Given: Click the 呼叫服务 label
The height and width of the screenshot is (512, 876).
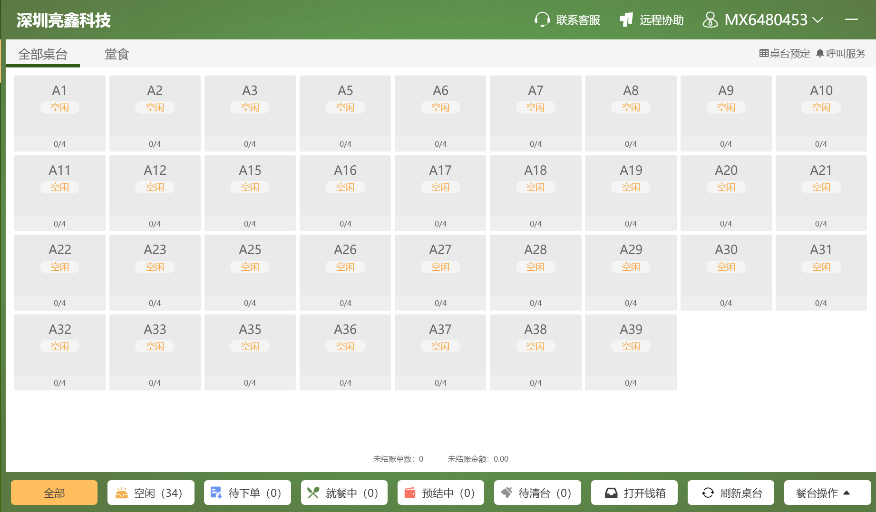Looking at the screenshot, I should click(846, 53).
